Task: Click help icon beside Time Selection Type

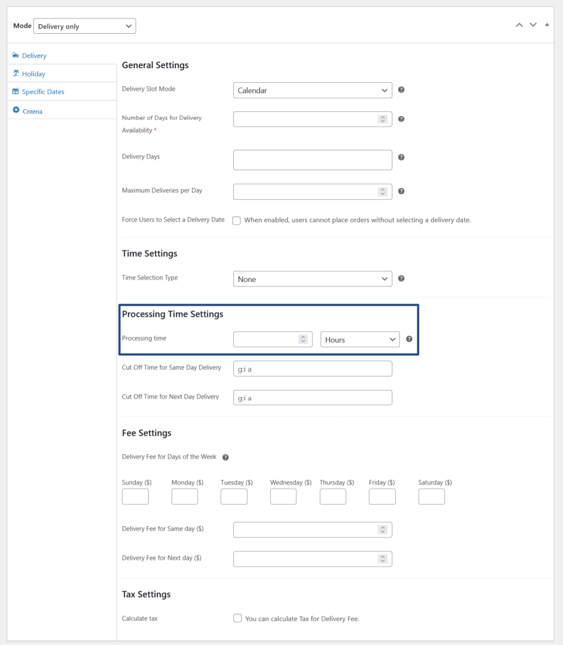Action: pos(401,279)
